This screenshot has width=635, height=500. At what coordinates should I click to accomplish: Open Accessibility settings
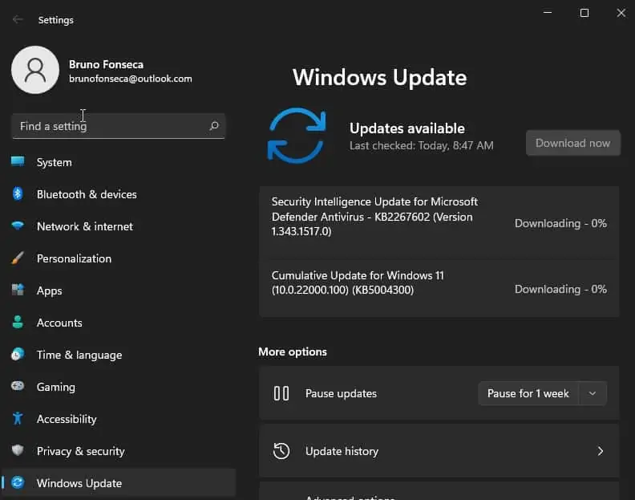coord(119,419)
